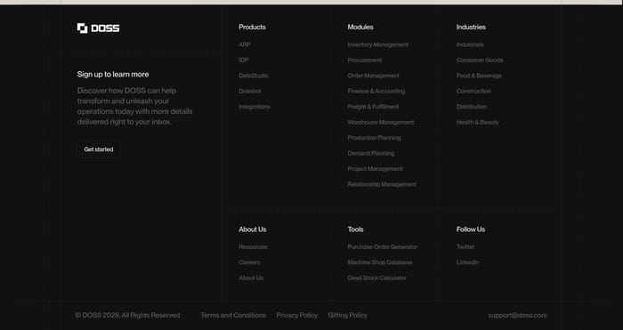The image size is (623, 330).
Task: Click the Get started button
Action: (99, 149)
